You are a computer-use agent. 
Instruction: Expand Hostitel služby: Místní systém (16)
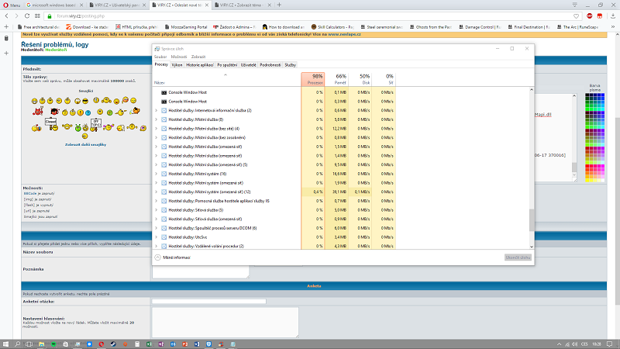point(157,174)
